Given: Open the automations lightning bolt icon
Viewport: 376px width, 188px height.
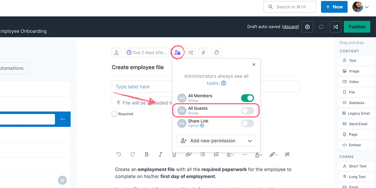Looking at the screenshot, I should click(x=203, y=53).
